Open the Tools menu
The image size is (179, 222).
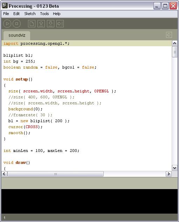[x=44, y=14]
